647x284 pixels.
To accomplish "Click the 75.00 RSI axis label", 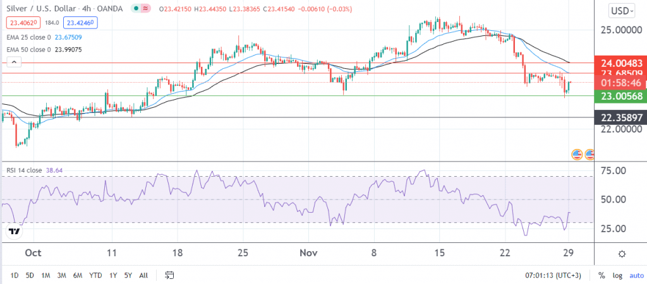I will [615, 170].
